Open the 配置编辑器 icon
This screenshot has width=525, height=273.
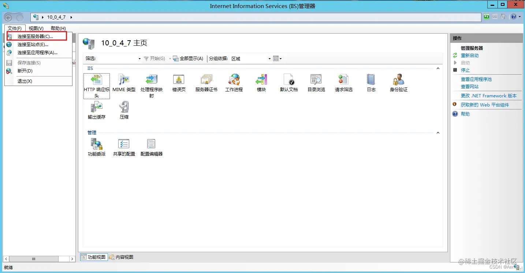[152, 144]
